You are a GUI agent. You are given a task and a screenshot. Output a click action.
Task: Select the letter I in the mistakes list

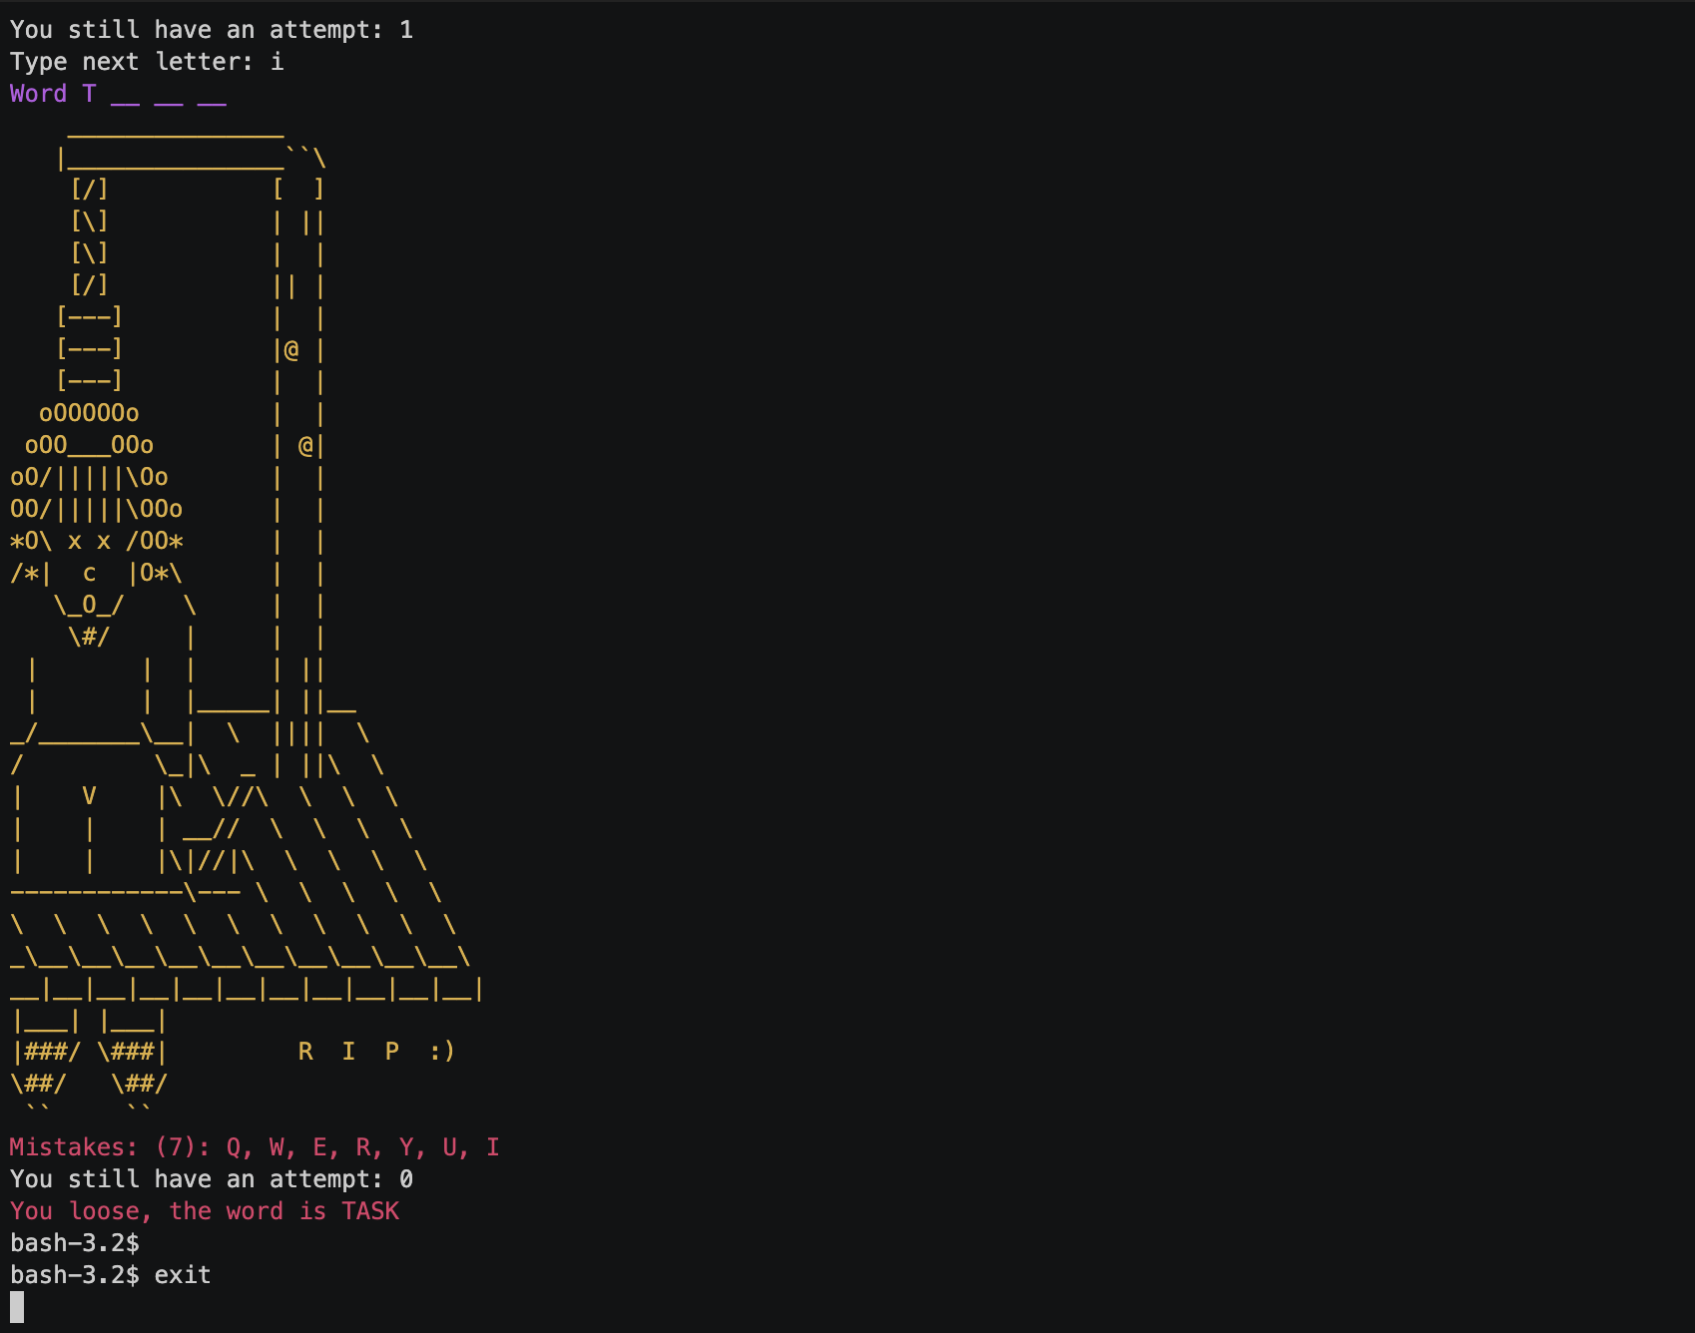[493, 1147]
